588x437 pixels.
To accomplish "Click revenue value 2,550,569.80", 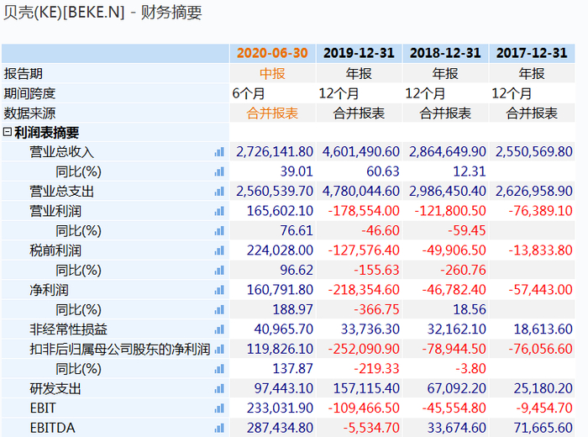I will (534, 152).
